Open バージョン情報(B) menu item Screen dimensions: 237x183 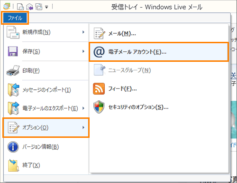click(46, 147)
